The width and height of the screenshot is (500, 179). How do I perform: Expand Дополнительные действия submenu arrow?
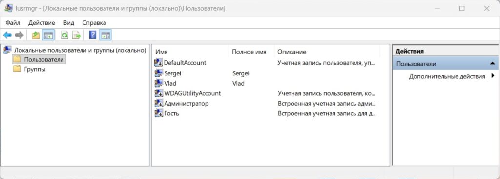[x=493, y=76]
